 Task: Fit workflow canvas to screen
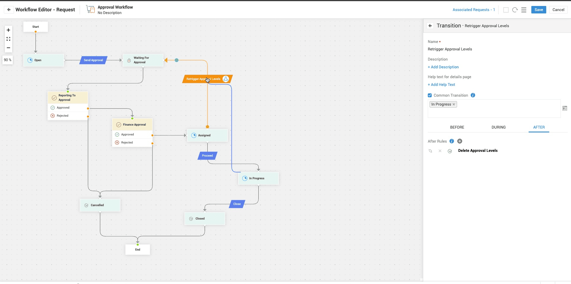8,39
